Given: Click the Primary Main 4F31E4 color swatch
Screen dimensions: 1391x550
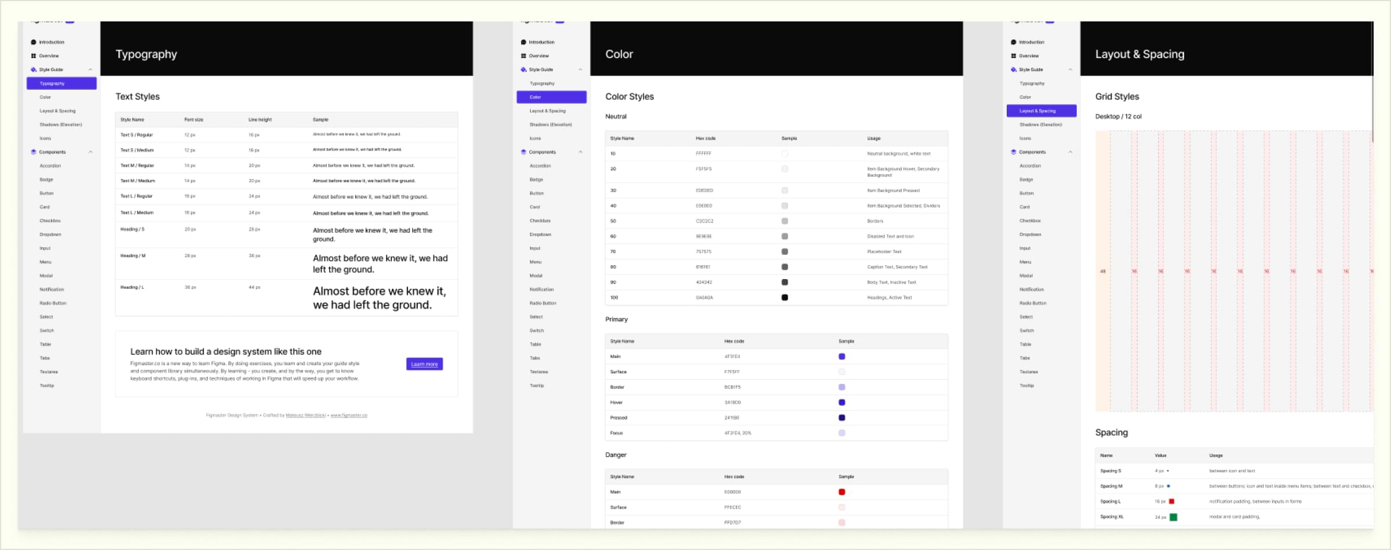Looking at the screenshot, I should click(x=842, y=357).
